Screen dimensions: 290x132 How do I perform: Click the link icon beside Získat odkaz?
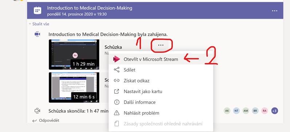117,81
